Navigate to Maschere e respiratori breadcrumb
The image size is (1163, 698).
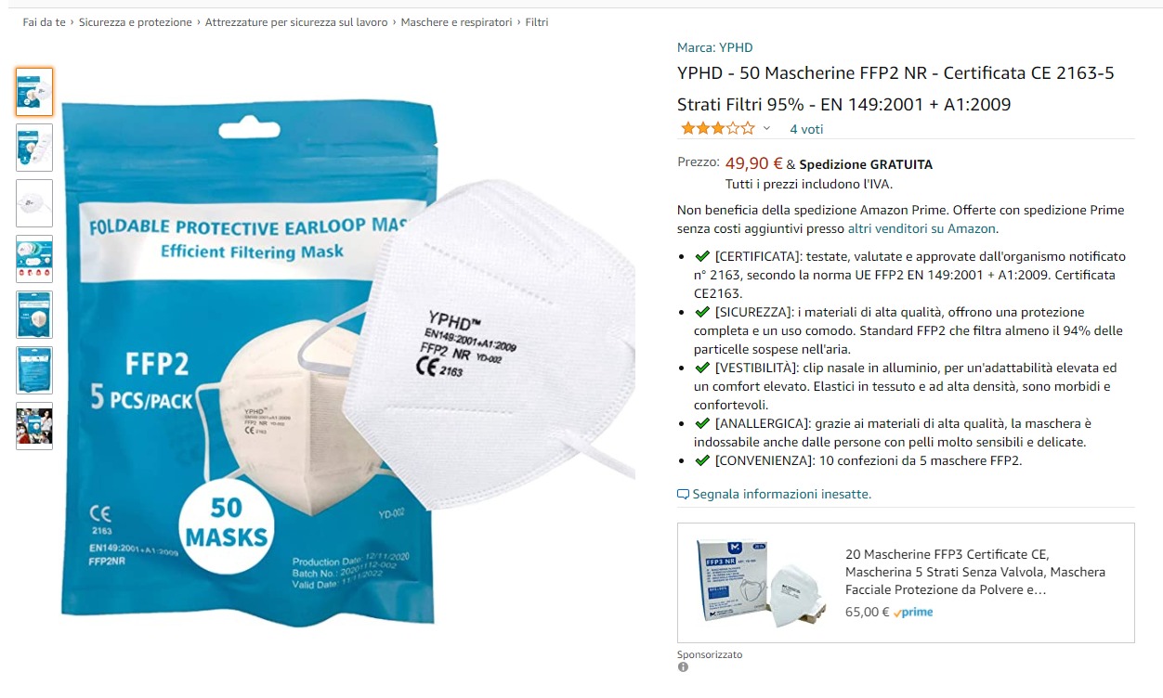[x=456, y=22]
